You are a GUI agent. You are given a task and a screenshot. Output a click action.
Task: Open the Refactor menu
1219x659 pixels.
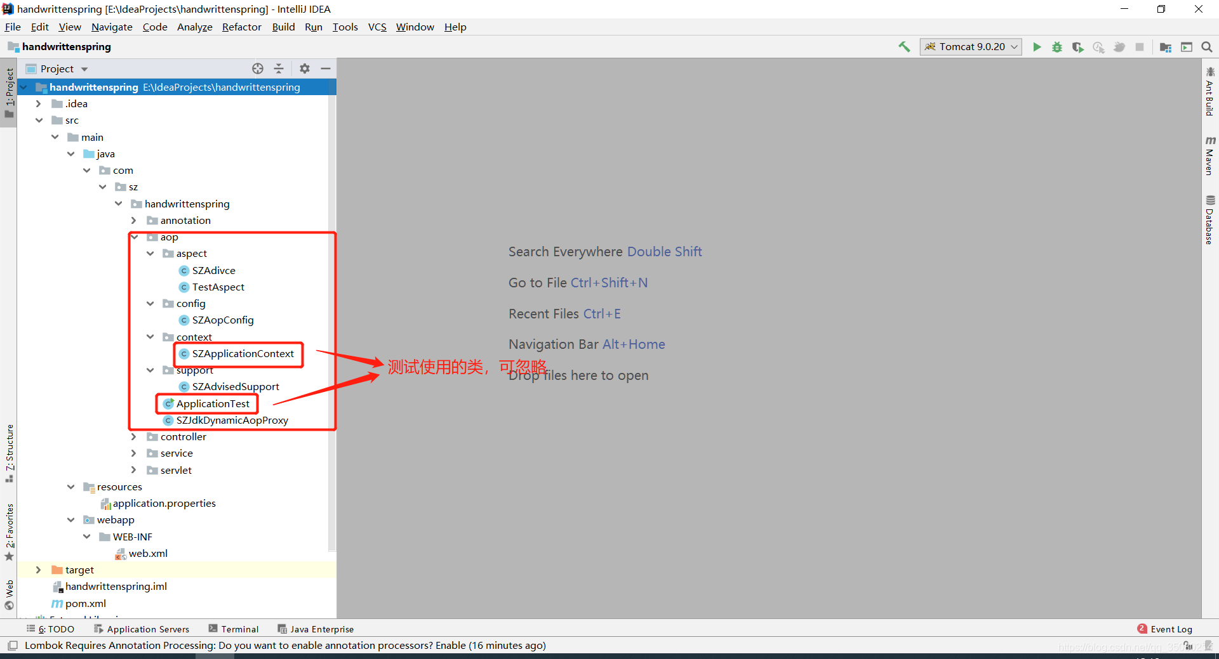[x=242, y=27]
